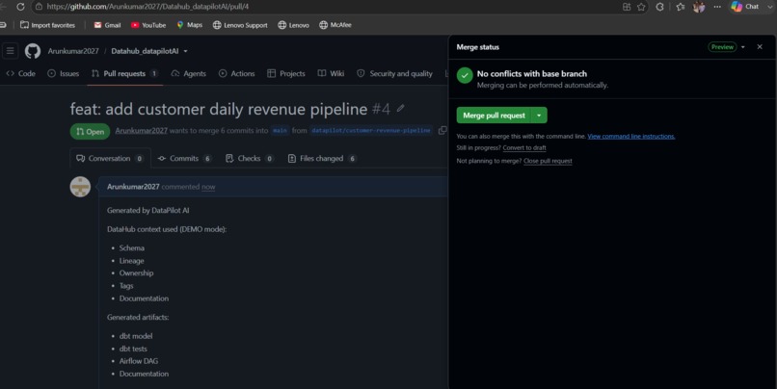Open the browser favorites list icon

681,7
